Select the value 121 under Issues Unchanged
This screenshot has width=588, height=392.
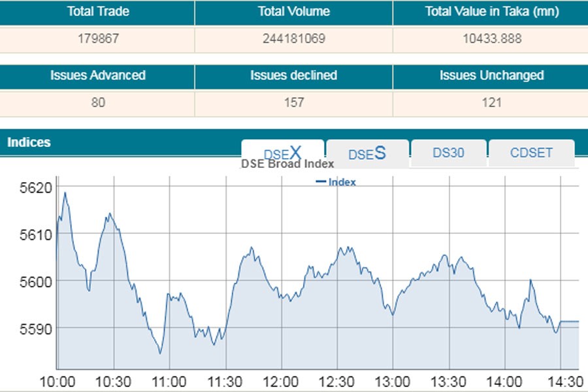coord(491,103)
